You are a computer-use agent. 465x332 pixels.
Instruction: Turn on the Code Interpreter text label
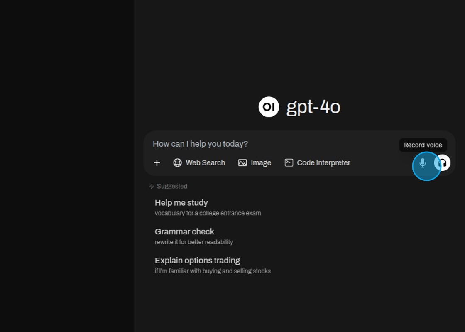pyautogui.click(x=323, y=163)
